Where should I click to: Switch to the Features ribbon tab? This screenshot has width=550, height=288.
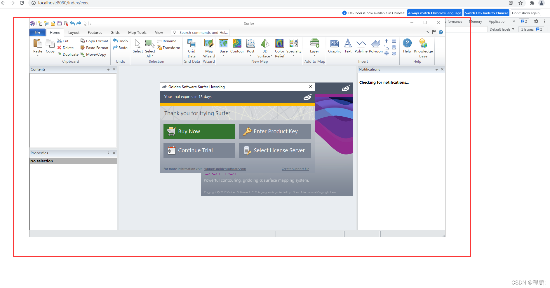point(95,33)
